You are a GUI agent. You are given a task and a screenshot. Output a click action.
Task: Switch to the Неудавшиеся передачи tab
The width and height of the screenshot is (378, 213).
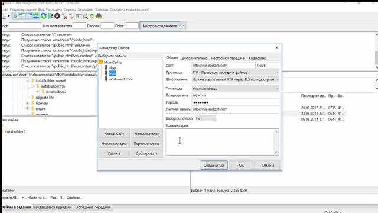click(53, 207)
